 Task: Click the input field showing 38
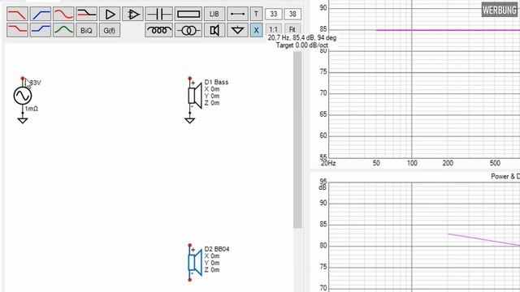292,15
